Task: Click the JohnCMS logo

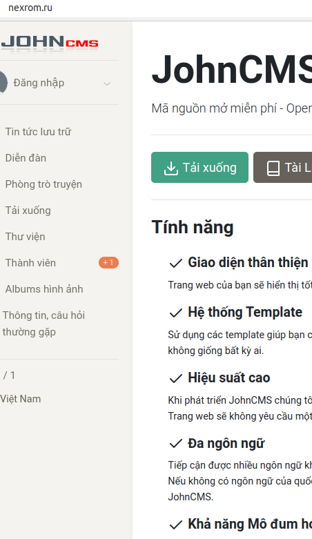Action: pos(50,43)
